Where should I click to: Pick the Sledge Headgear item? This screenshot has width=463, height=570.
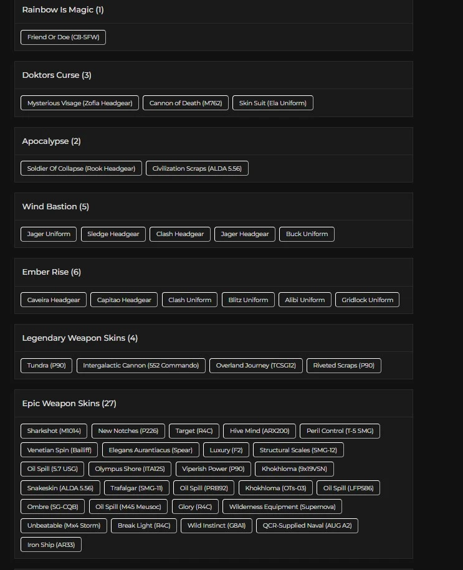113,234
